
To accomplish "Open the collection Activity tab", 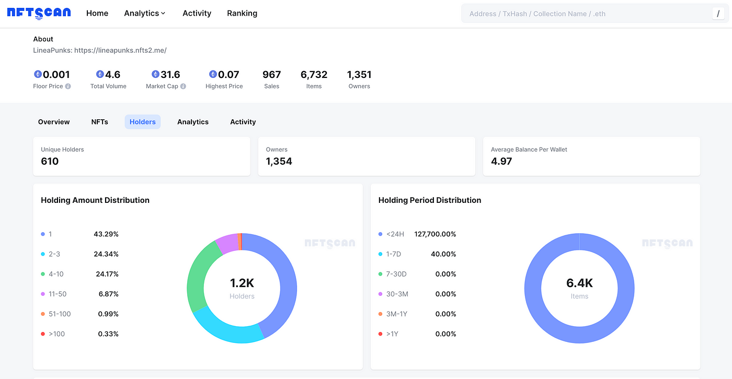I will point(243,122).
